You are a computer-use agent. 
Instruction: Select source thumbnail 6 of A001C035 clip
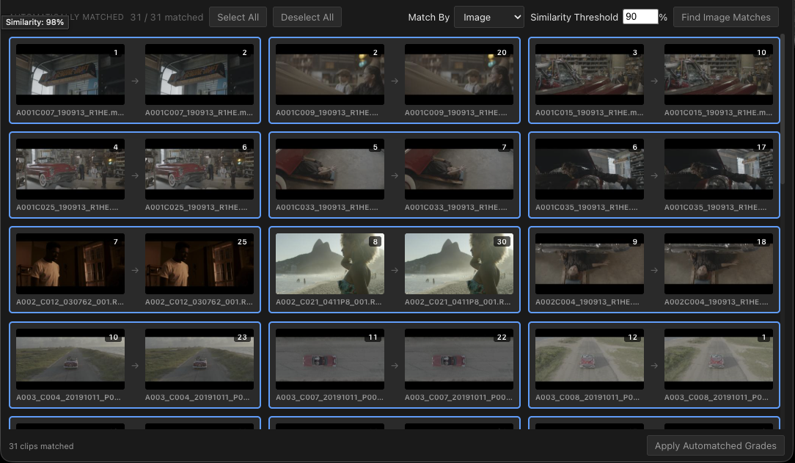click(590, 169)
